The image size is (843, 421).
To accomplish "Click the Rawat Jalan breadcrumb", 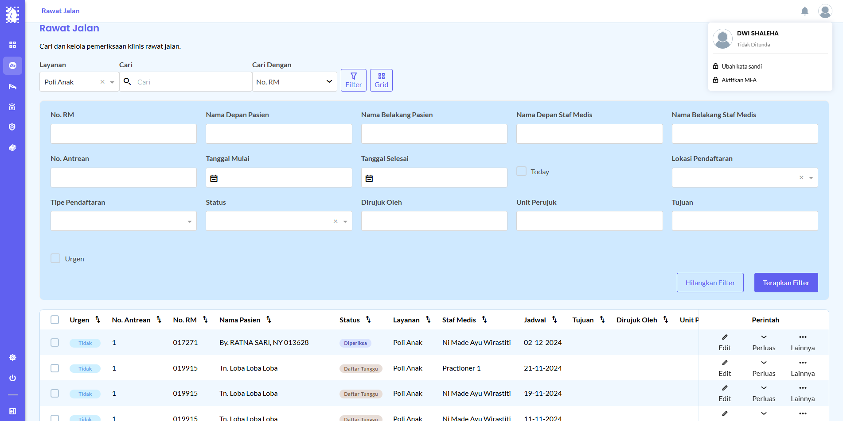I will (60, 11).
